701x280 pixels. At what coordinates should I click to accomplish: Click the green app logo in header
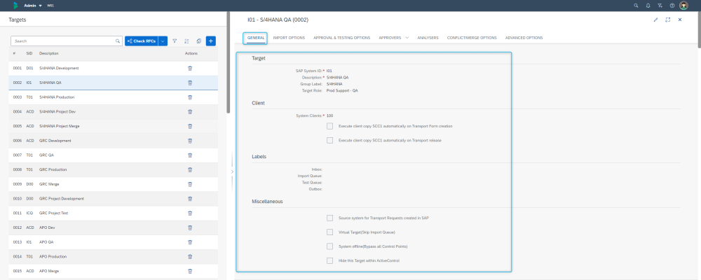point(16,6)
